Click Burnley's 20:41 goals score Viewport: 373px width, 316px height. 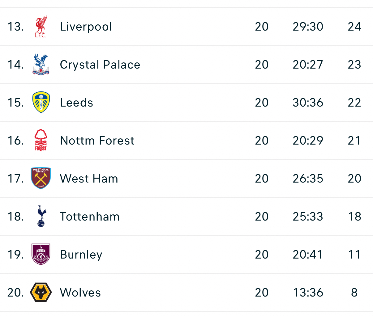tap(308, 255)
